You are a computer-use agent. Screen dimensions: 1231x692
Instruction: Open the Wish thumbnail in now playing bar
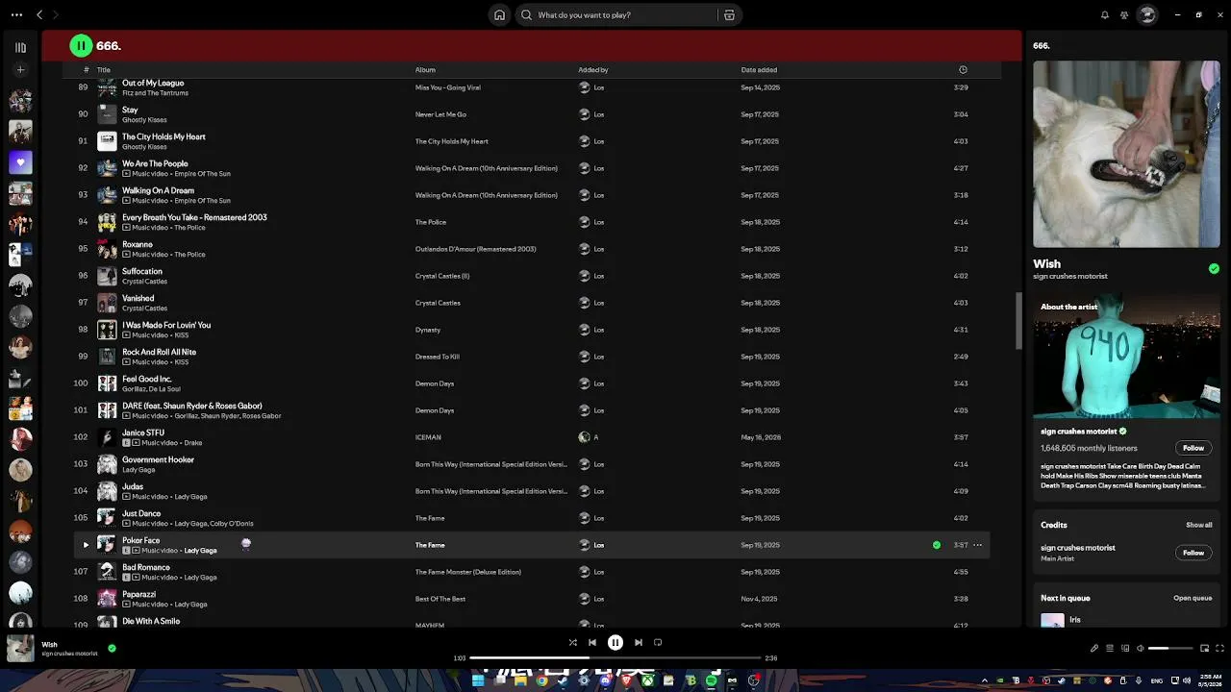20,648
